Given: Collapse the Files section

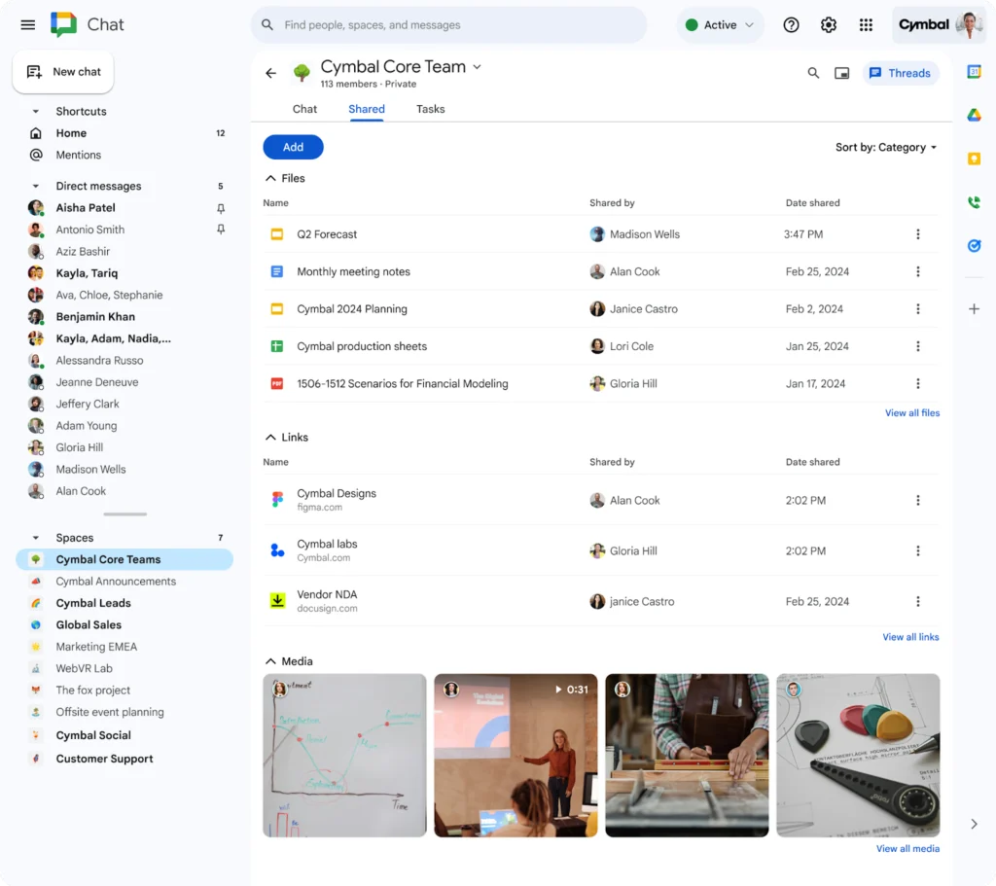Looking at the screenshot, I should [x=269, y=178].
